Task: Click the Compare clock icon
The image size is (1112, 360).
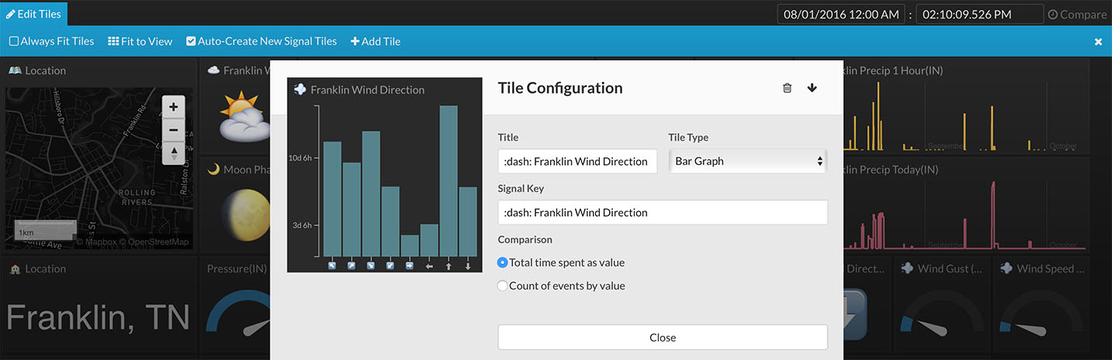Action: (1052, 15)
